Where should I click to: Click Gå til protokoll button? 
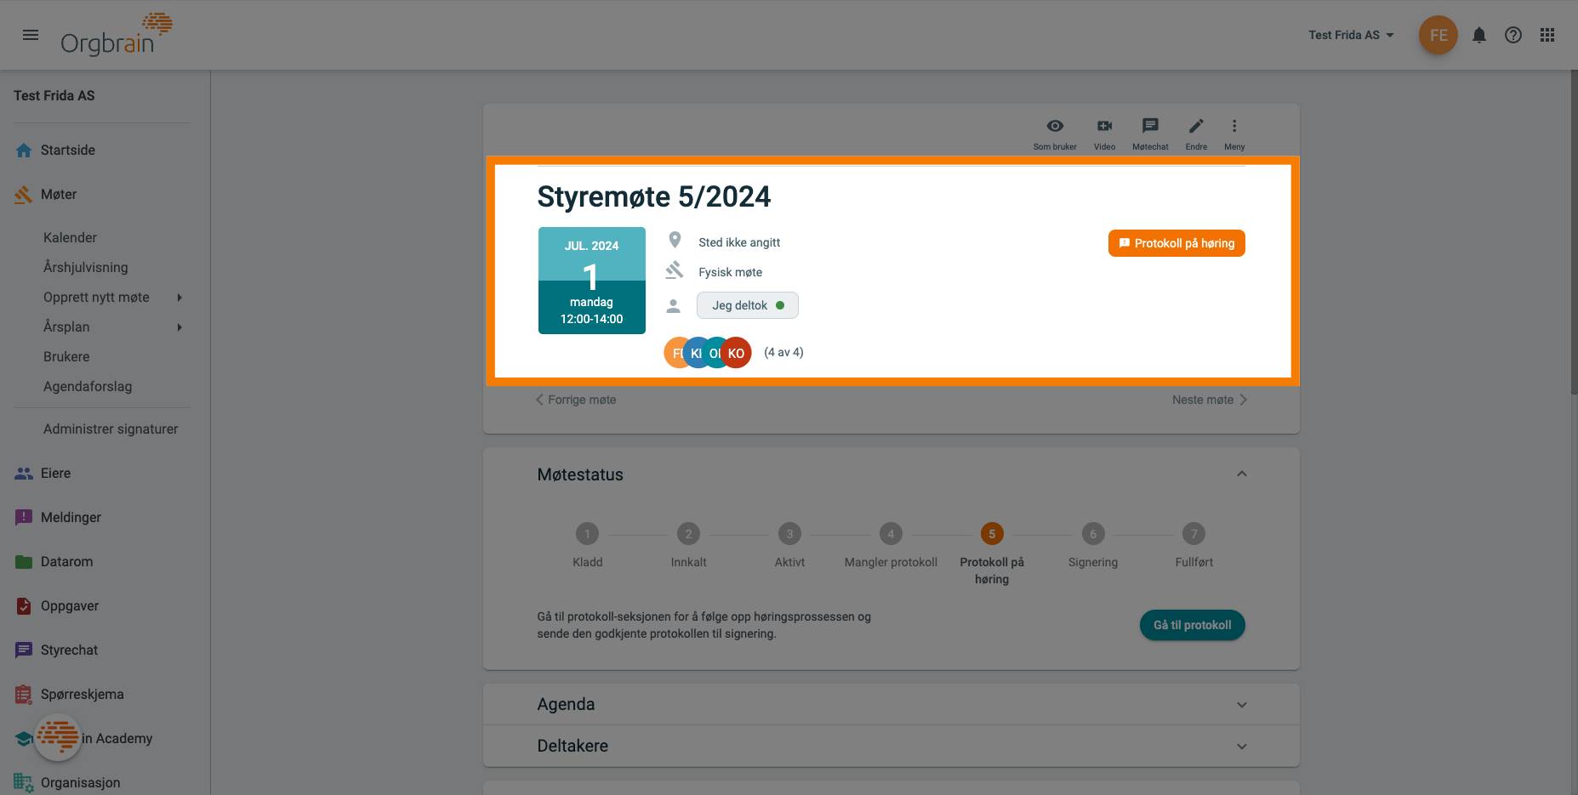pos(1193,625)
